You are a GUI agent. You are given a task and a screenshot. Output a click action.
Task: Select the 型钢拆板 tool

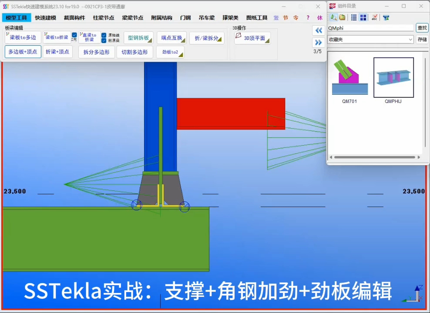[x=138, y=37]
